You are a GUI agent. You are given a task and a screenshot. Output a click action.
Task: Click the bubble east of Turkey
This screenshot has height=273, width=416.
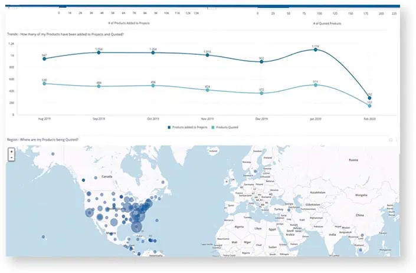pos(289,210)
